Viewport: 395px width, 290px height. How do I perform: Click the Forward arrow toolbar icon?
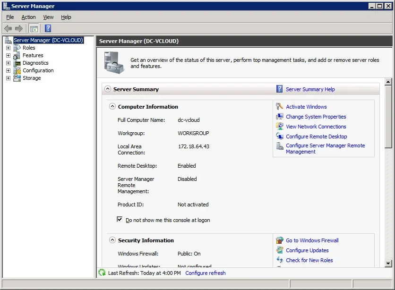pyautogui.click(x=19, y=28)
